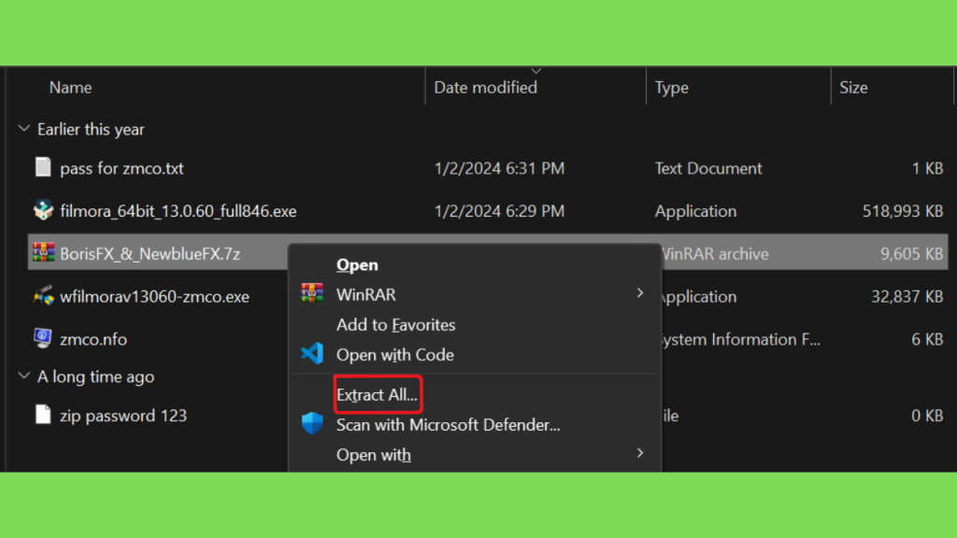Image resolution: width=957 pixels, height=538 pixels.
Task: Click the 9,605 KB size cell
Action: 912,254
